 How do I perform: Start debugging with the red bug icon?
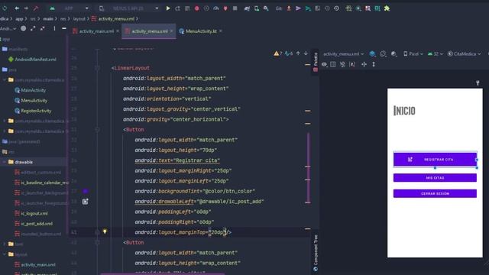tap(197, 8)
